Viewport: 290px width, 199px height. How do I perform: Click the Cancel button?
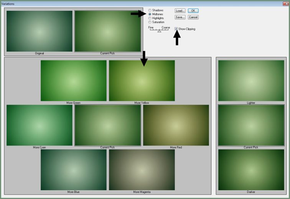(193, 17)
